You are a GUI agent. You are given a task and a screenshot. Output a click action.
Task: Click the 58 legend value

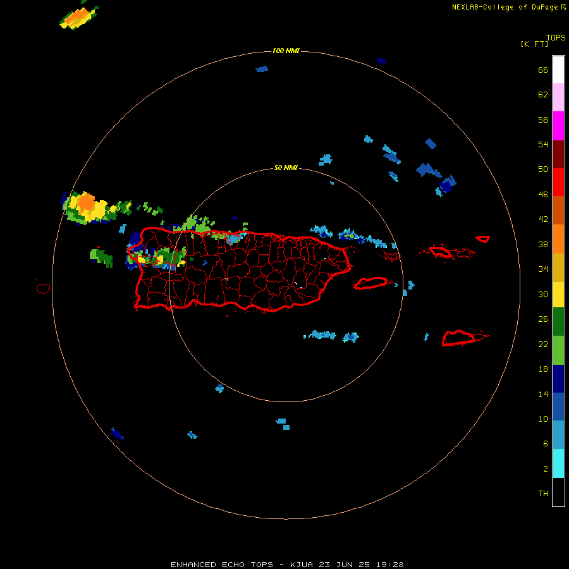coord(543,119)
